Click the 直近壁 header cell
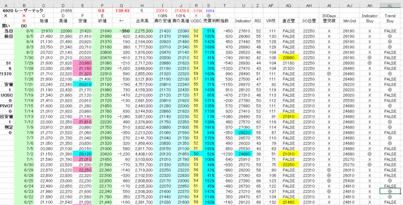 pyautogui.click(x=288, y=21)
